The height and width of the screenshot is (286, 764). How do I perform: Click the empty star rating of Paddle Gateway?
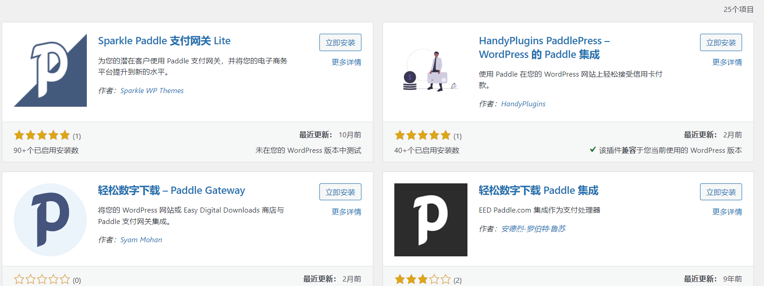point(42,279)
